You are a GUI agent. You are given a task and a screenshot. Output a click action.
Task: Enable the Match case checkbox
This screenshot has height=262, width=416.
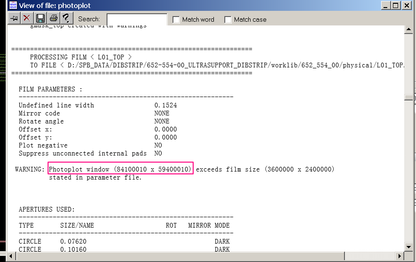(x=228, y=20)
